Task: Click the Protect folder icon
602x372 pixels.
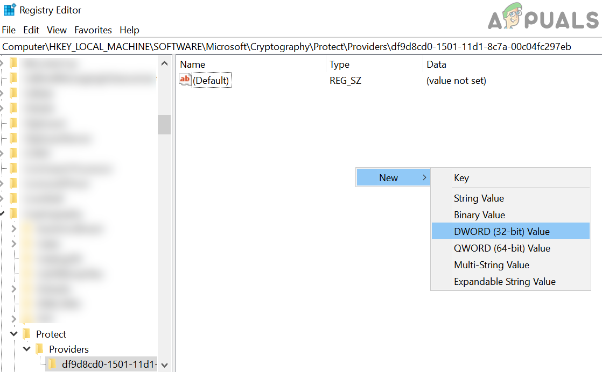Action: point(26,334)
